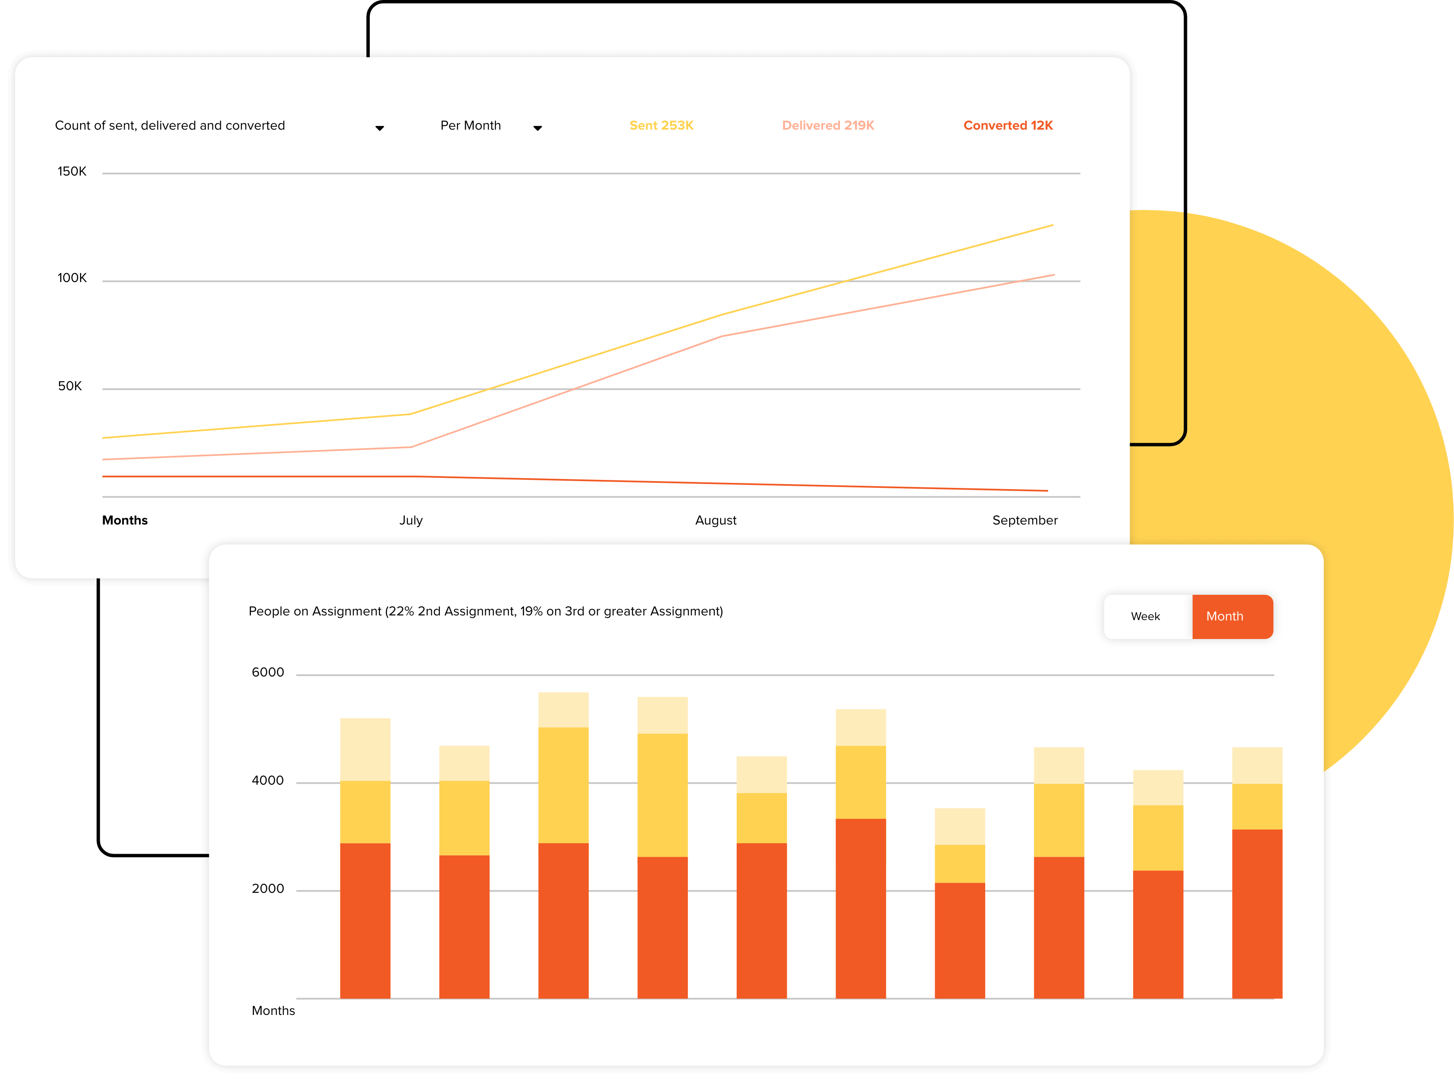Click the 'Count of sent, delivered and converted' selector

click(x=170, y=125)
